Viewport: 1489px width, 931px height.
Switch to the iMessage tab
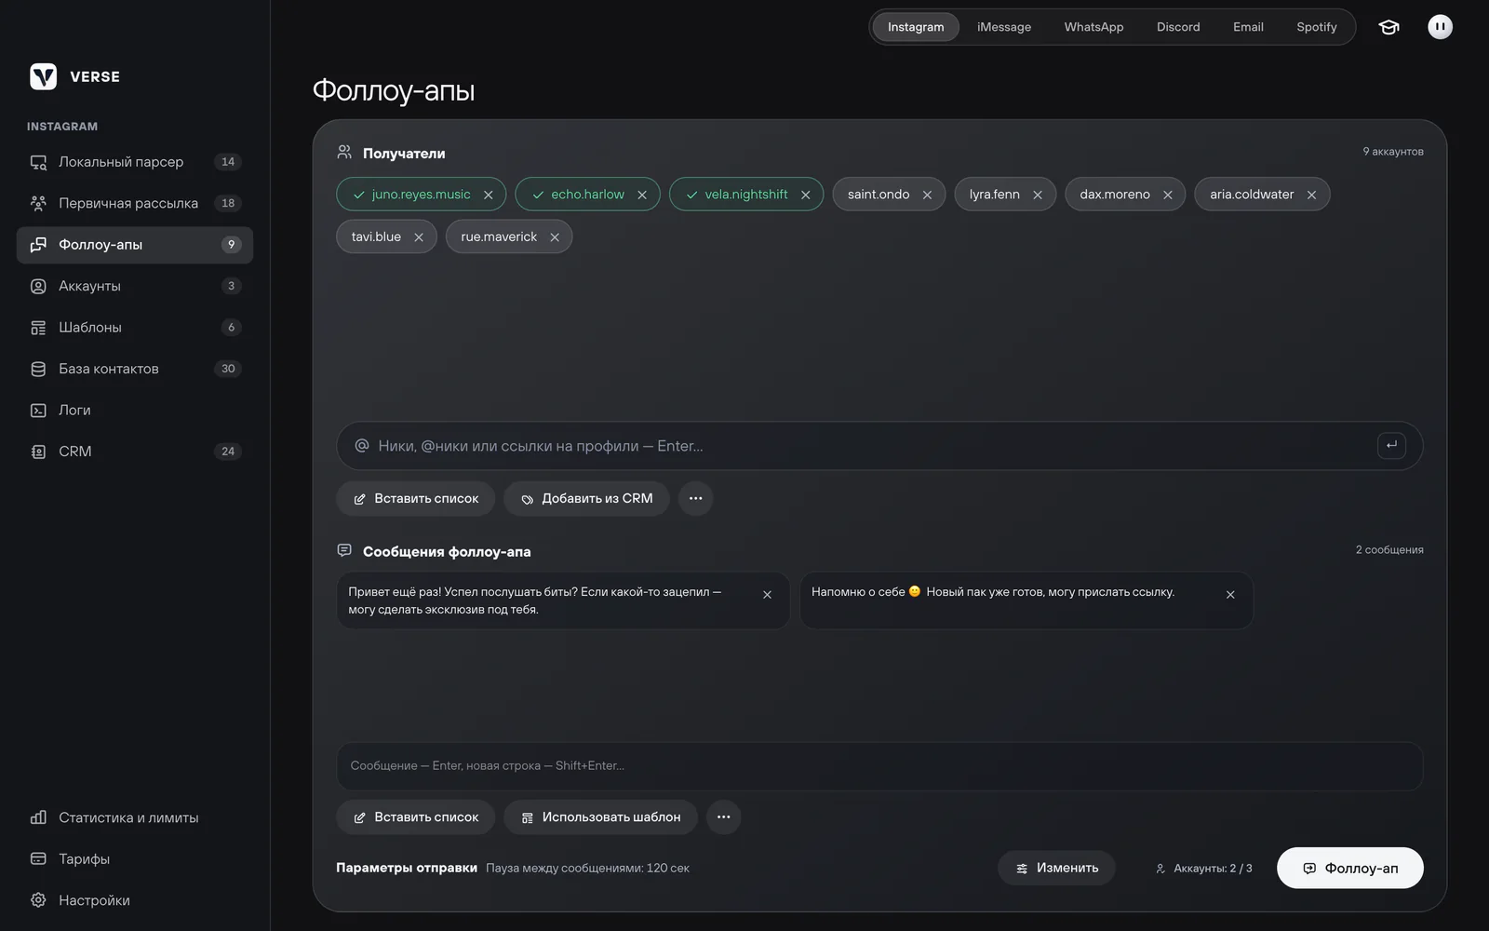1004,27
